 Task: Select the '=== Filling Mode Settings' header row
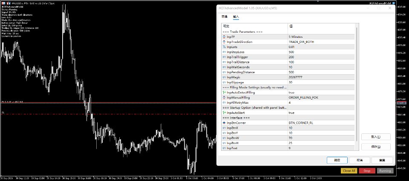coord(288,88)
